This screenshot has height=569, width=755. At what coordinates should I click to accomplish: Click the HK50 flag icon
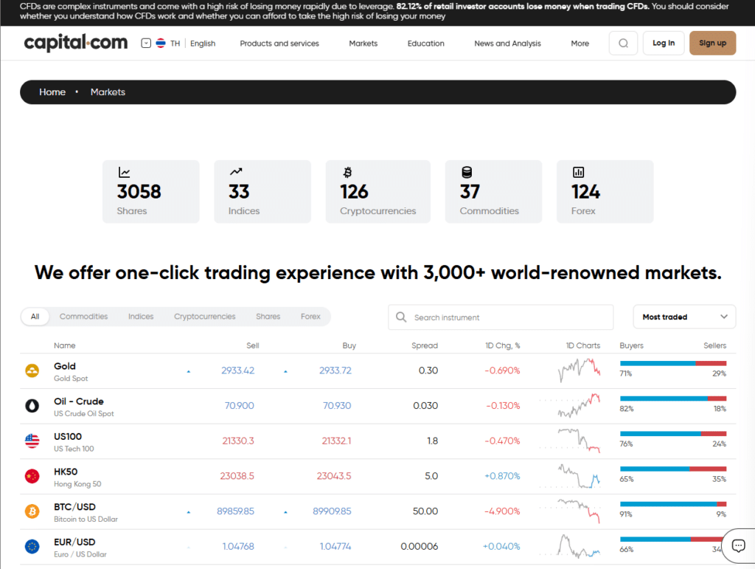[x=32, y=476]
